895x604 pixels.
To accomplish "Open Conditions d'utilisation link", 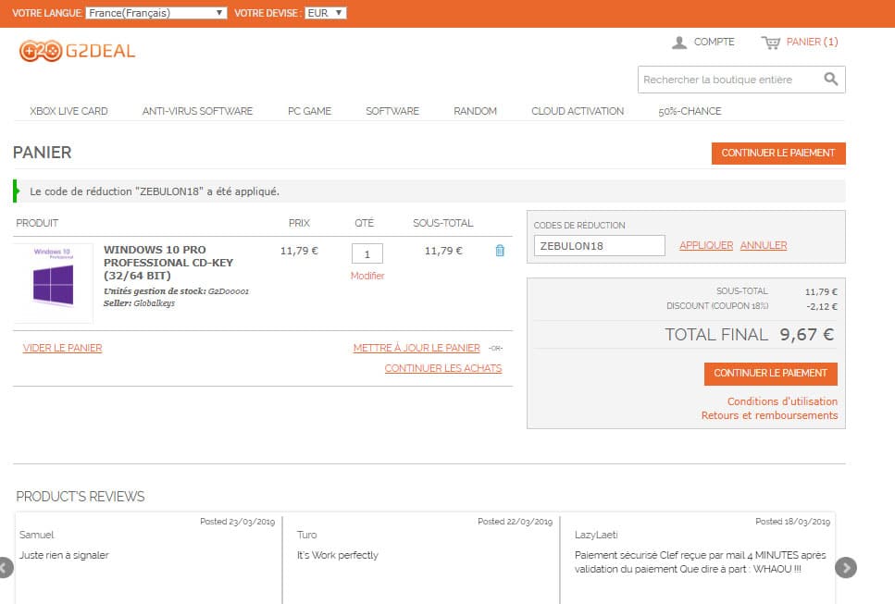I will tap(783, 401).
